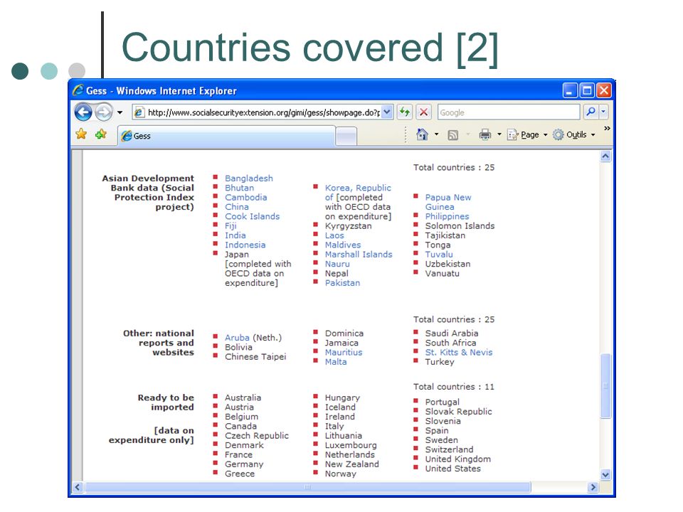Open the Philippines country link
683x512 pixels.
[x=447, y=216]
